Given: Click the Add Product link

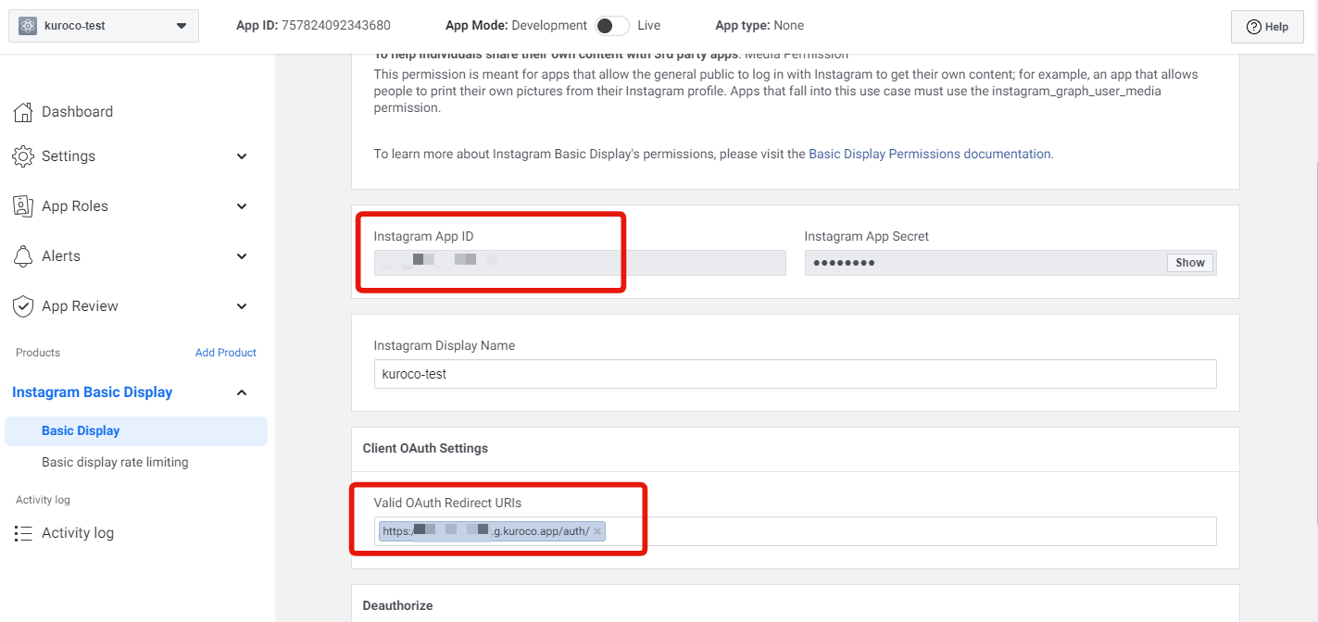Looking at the screenshot, I should [x=226, y=352].
